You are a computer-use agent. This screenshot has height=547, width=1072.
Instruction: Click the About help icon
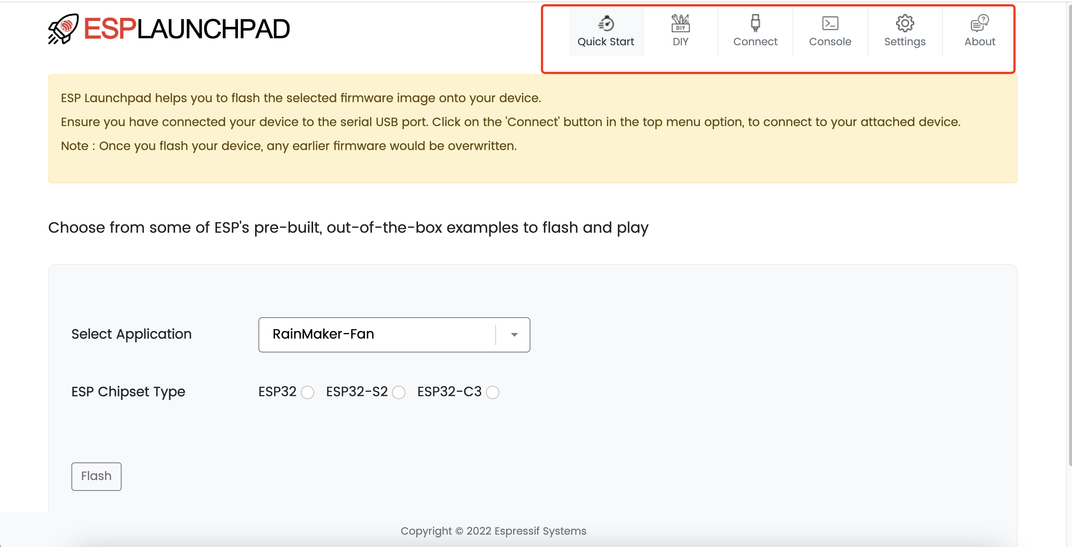click(980, 23)
